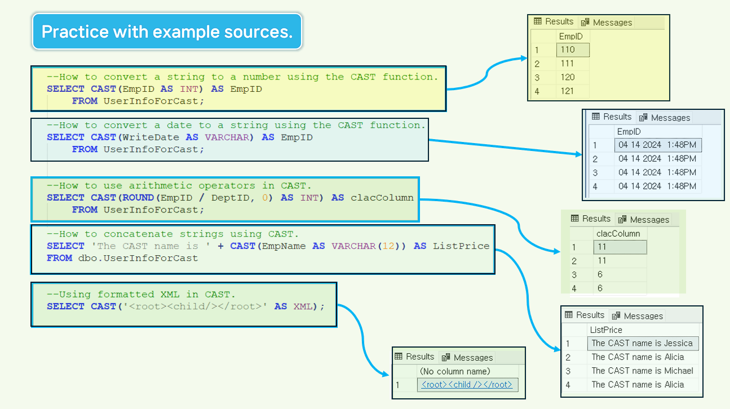
Task: Select the third-row 6 cell under clacColumn
Action: 620,274
